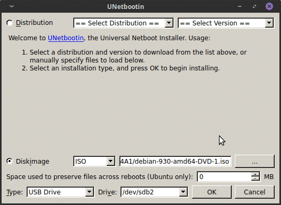Screen dimensions: 281x205
Task: Decrease persistence space with down arrow
Action: coord(256,179)
